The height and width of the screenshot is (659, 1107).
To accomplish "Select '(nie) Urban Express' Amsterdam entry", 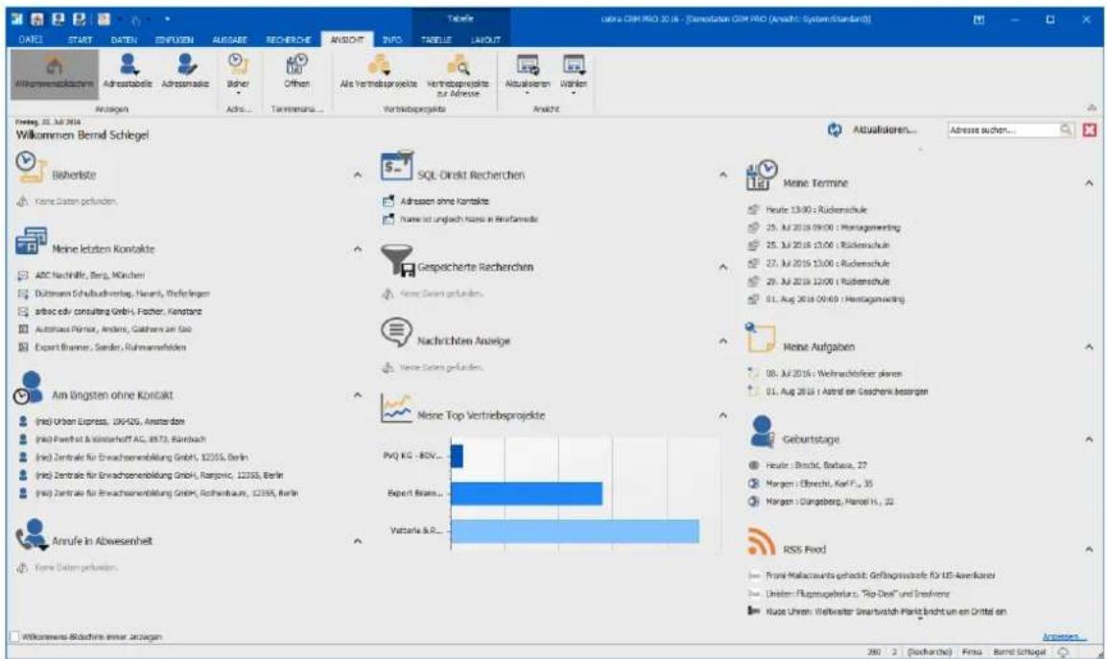I will pyautogui.click(x=110, y=422).
